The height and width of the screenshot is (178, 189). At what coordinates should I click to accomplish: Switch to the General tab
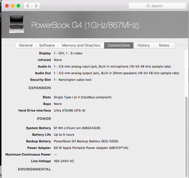coord(26,45)
